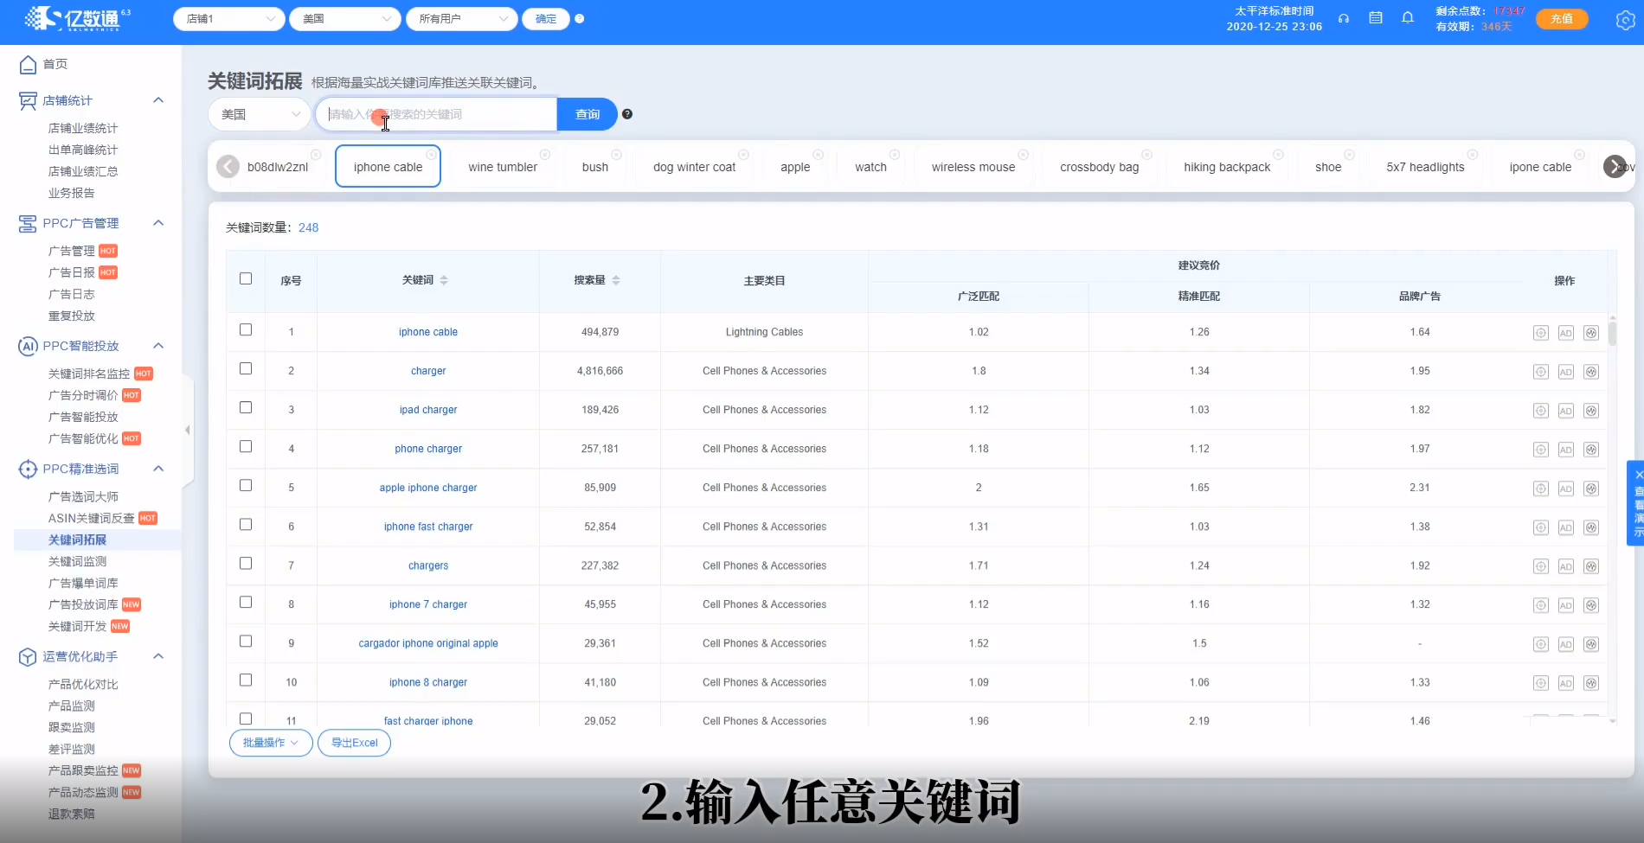The height and width of the screenshot is (843, 1644).
Task: Click the 充值 recharge button
Action: [x=1562, y=19]
